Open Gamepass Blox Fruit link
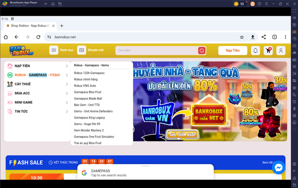 click(88, 92)
